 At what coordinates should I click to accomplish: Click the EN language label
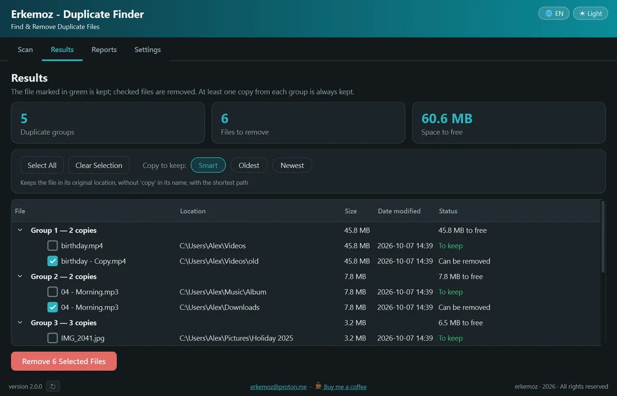559,13
